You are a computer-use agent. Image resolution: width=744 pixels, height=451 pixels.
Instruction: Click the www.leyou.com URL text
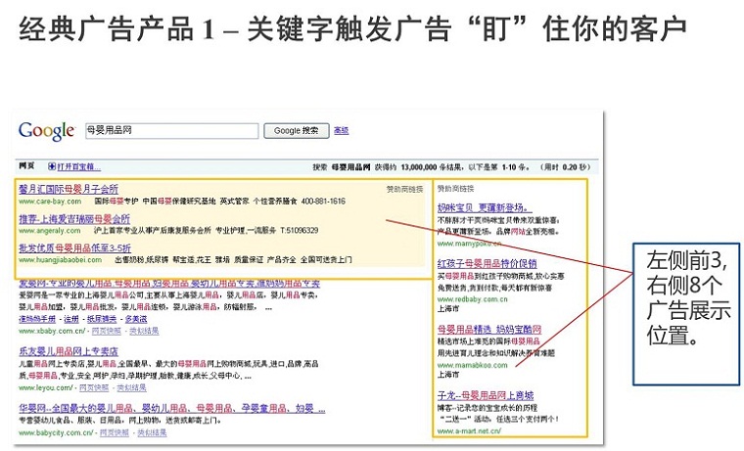(46, 388)
